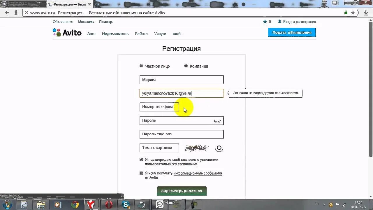Close the Регистрация browser tab
Image resolution: width=373 pixels, height=210 pixels.
click(x=89, y=4)
